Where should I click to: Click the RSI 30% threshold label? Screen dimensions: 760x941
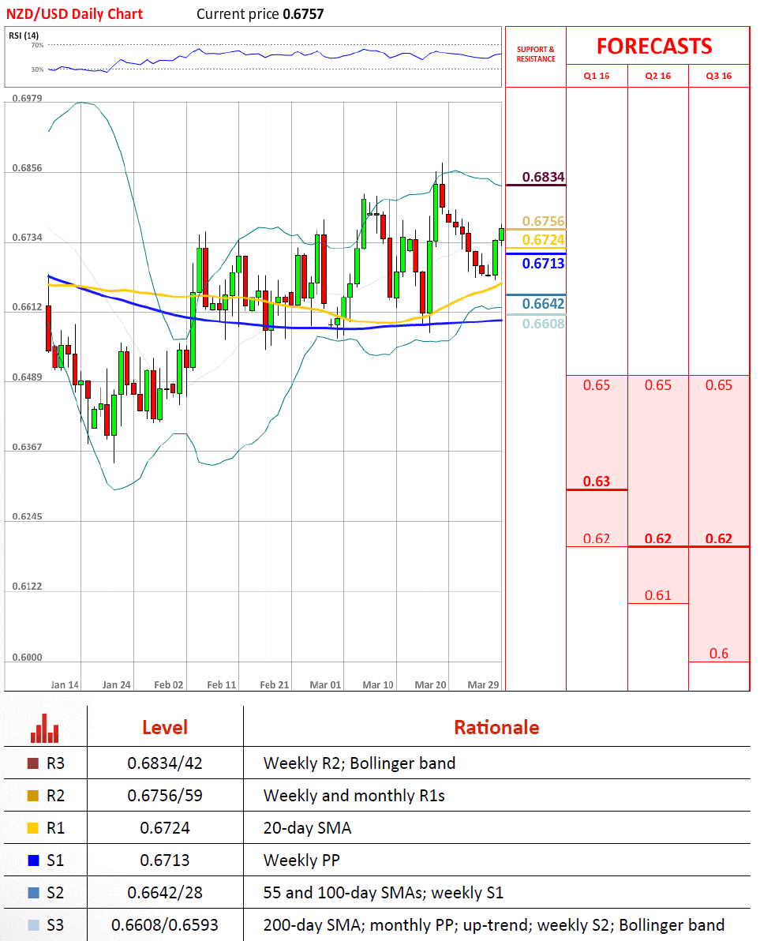37,69
